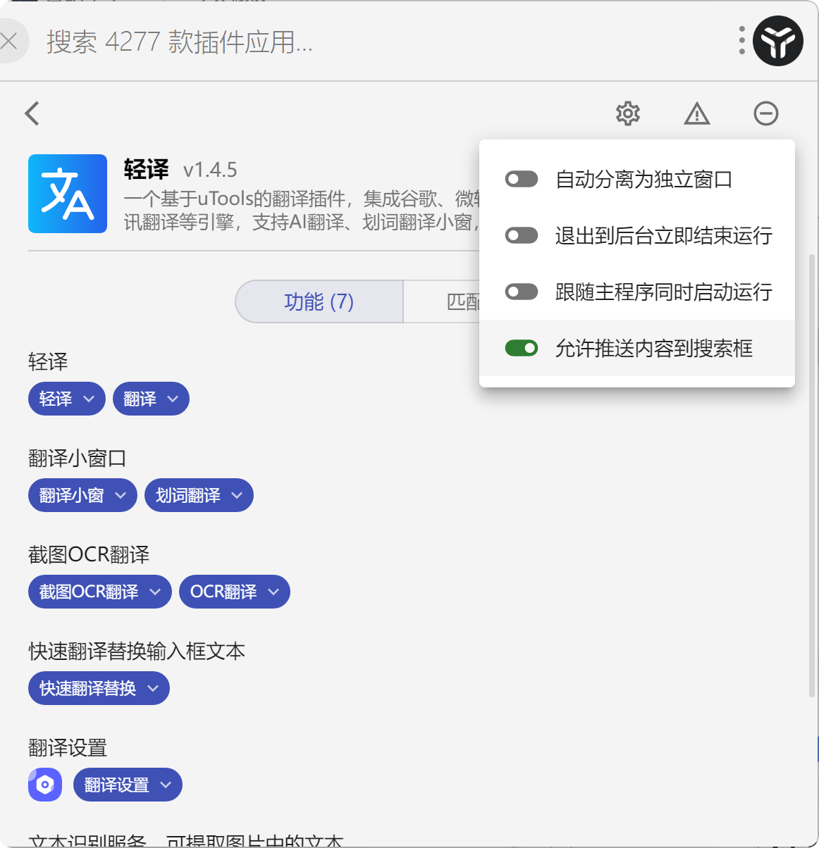Screen dimensions: 819x848
Task: Click the warning triangle report icon
Action: click(x=697, y=113)
